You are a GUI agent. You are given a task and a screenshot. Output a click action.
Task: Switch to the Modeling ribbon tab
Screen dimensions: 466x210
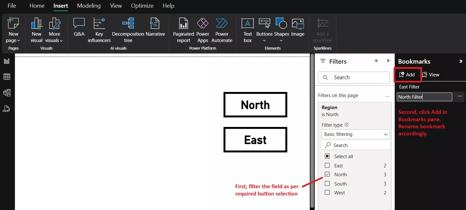click(x=89, y=6)
